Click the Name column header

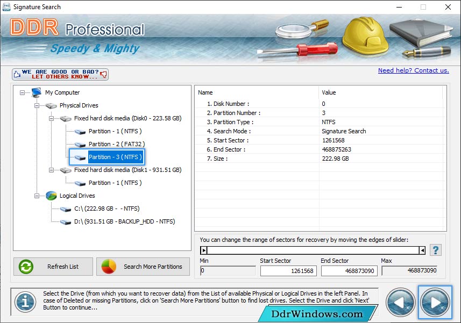point(257,92)
